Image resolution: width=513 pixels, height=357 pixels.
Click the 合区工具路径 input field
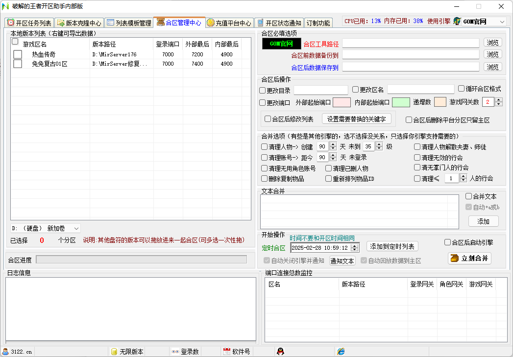point(411,43)
